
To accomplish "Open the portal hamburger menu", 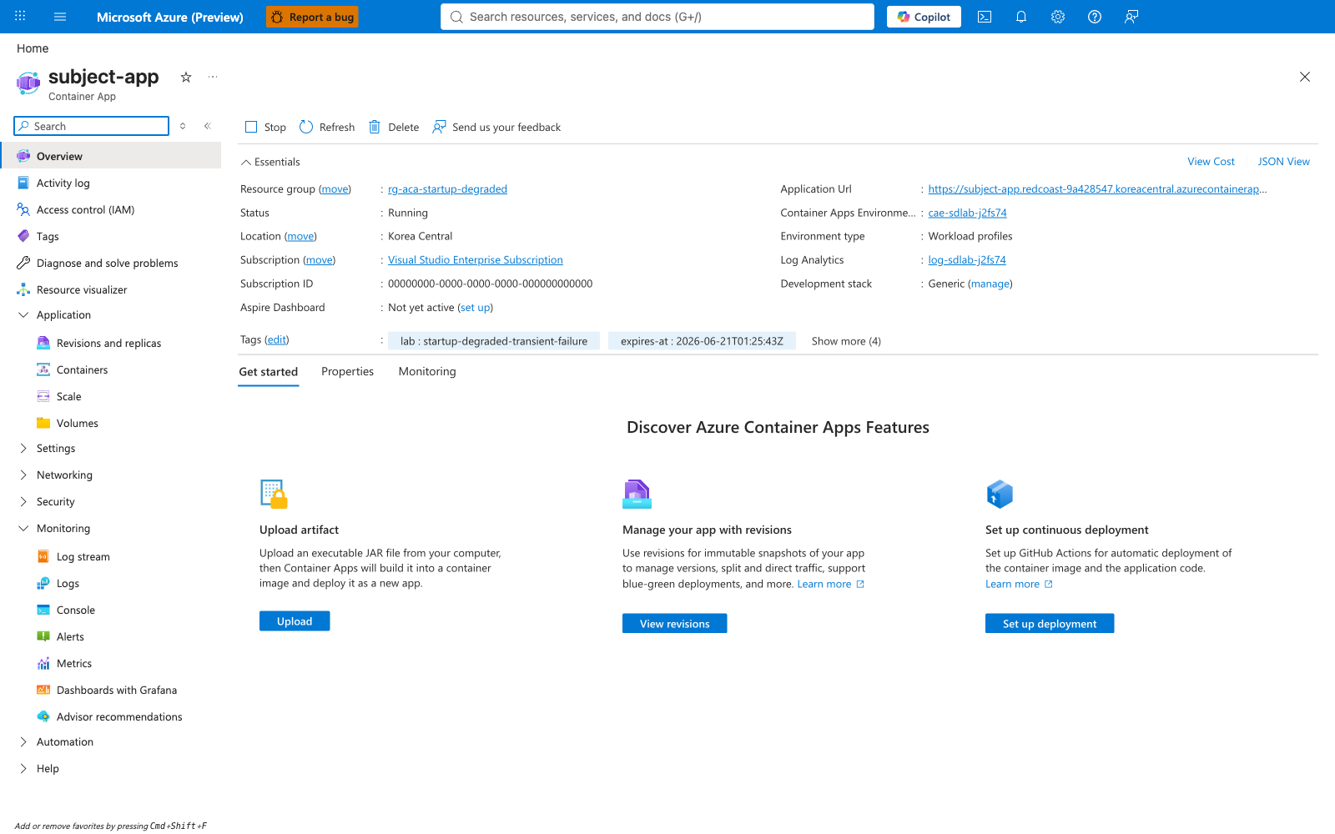I will [x=60, y=17].
